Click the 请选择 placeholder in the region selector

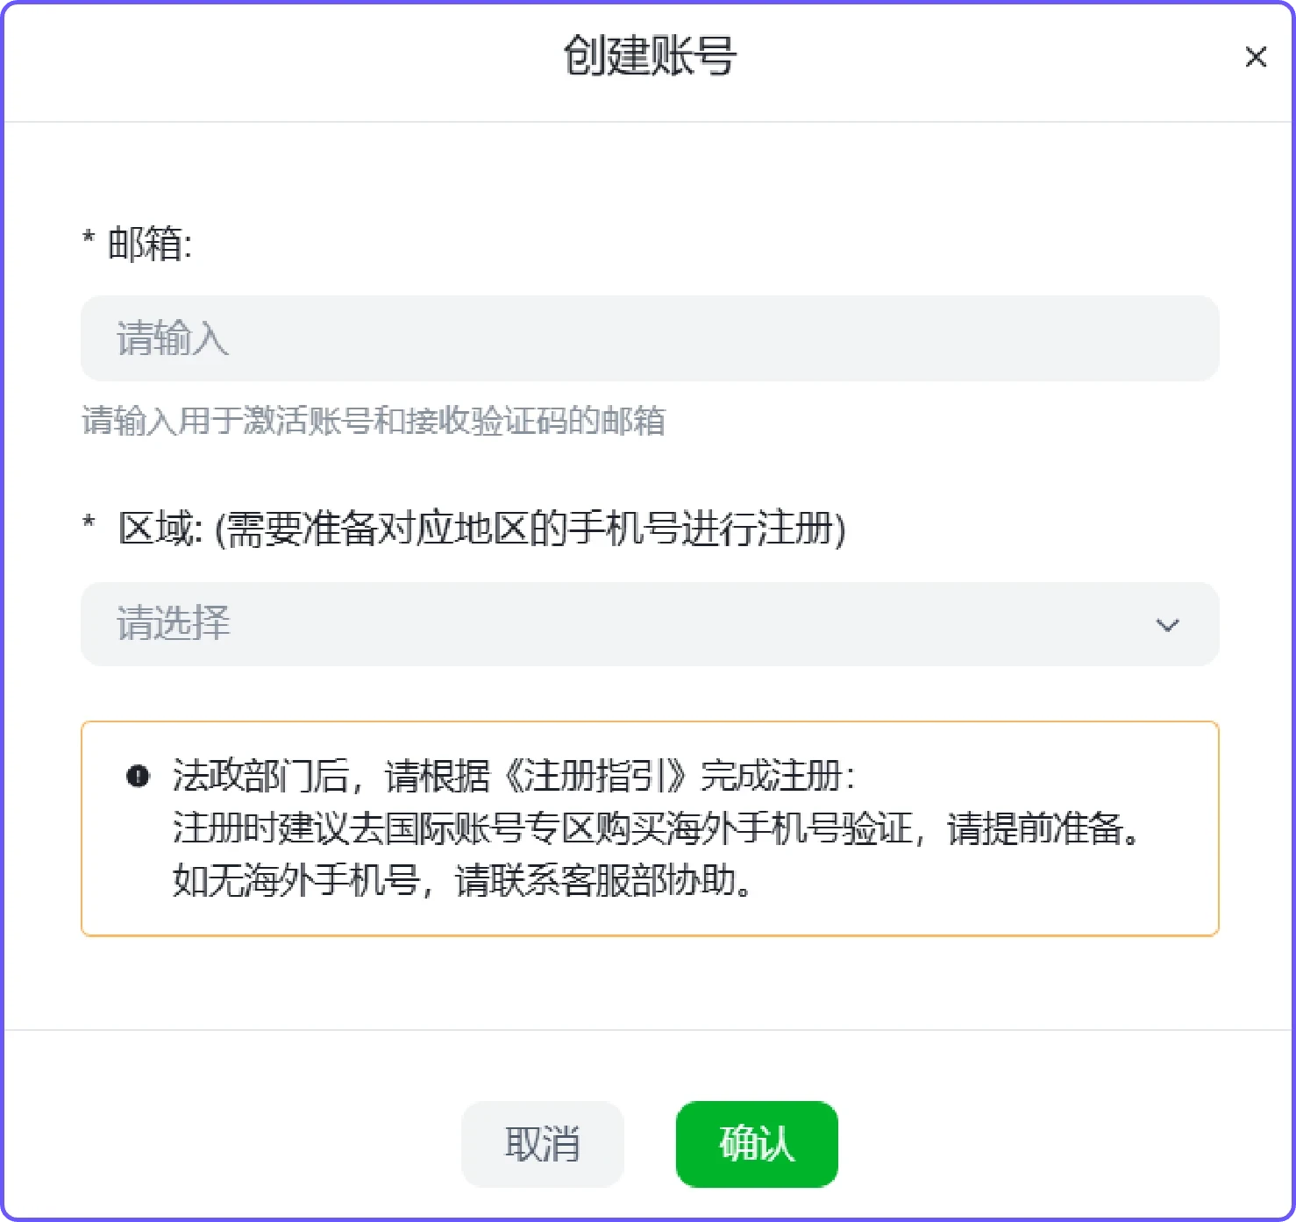tap(173, 624)
